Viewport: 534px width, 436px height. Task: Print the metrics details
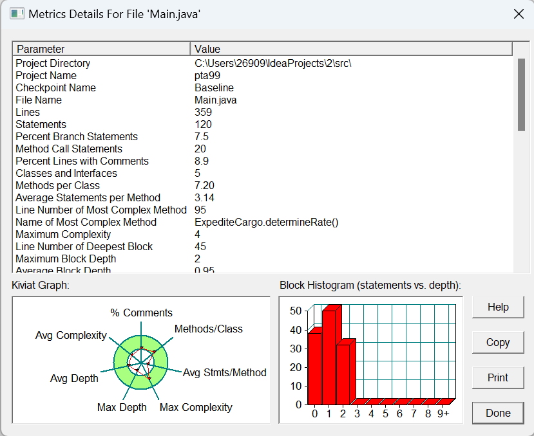(498, 378)
